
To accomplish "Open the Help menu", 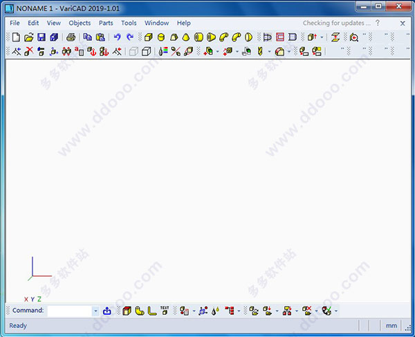I will tap(184, 23).
